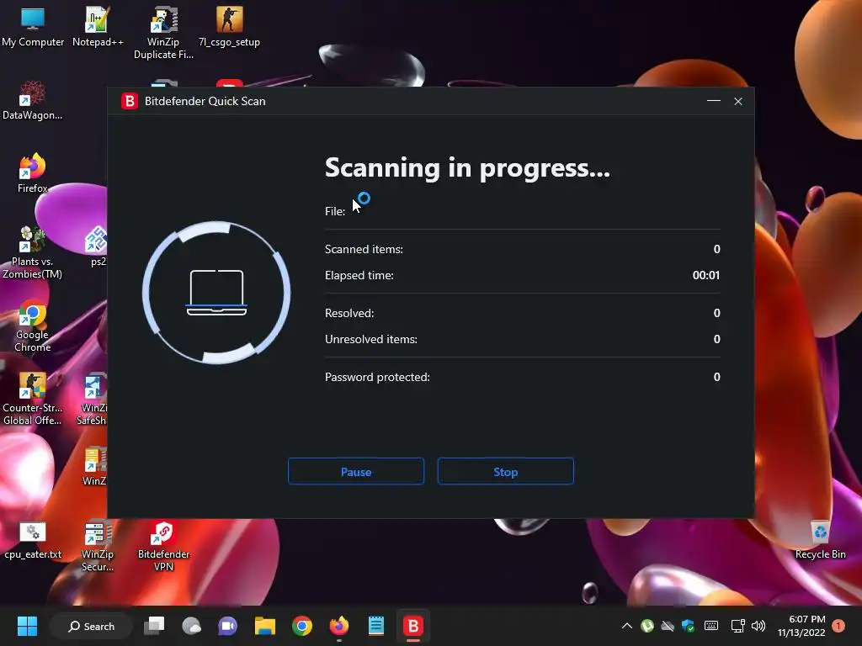The image size is (862, 646).
Task: Select the My Computer desktop icon
Action: click(33, 28)
